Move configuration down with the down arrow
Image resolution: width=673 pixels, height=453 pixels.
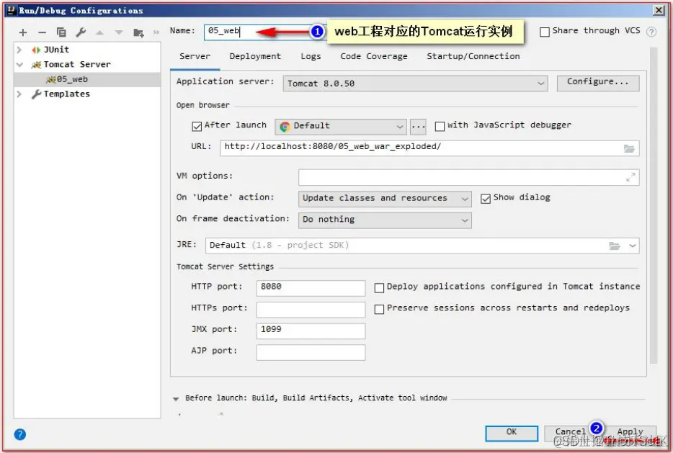click(119, 32)
